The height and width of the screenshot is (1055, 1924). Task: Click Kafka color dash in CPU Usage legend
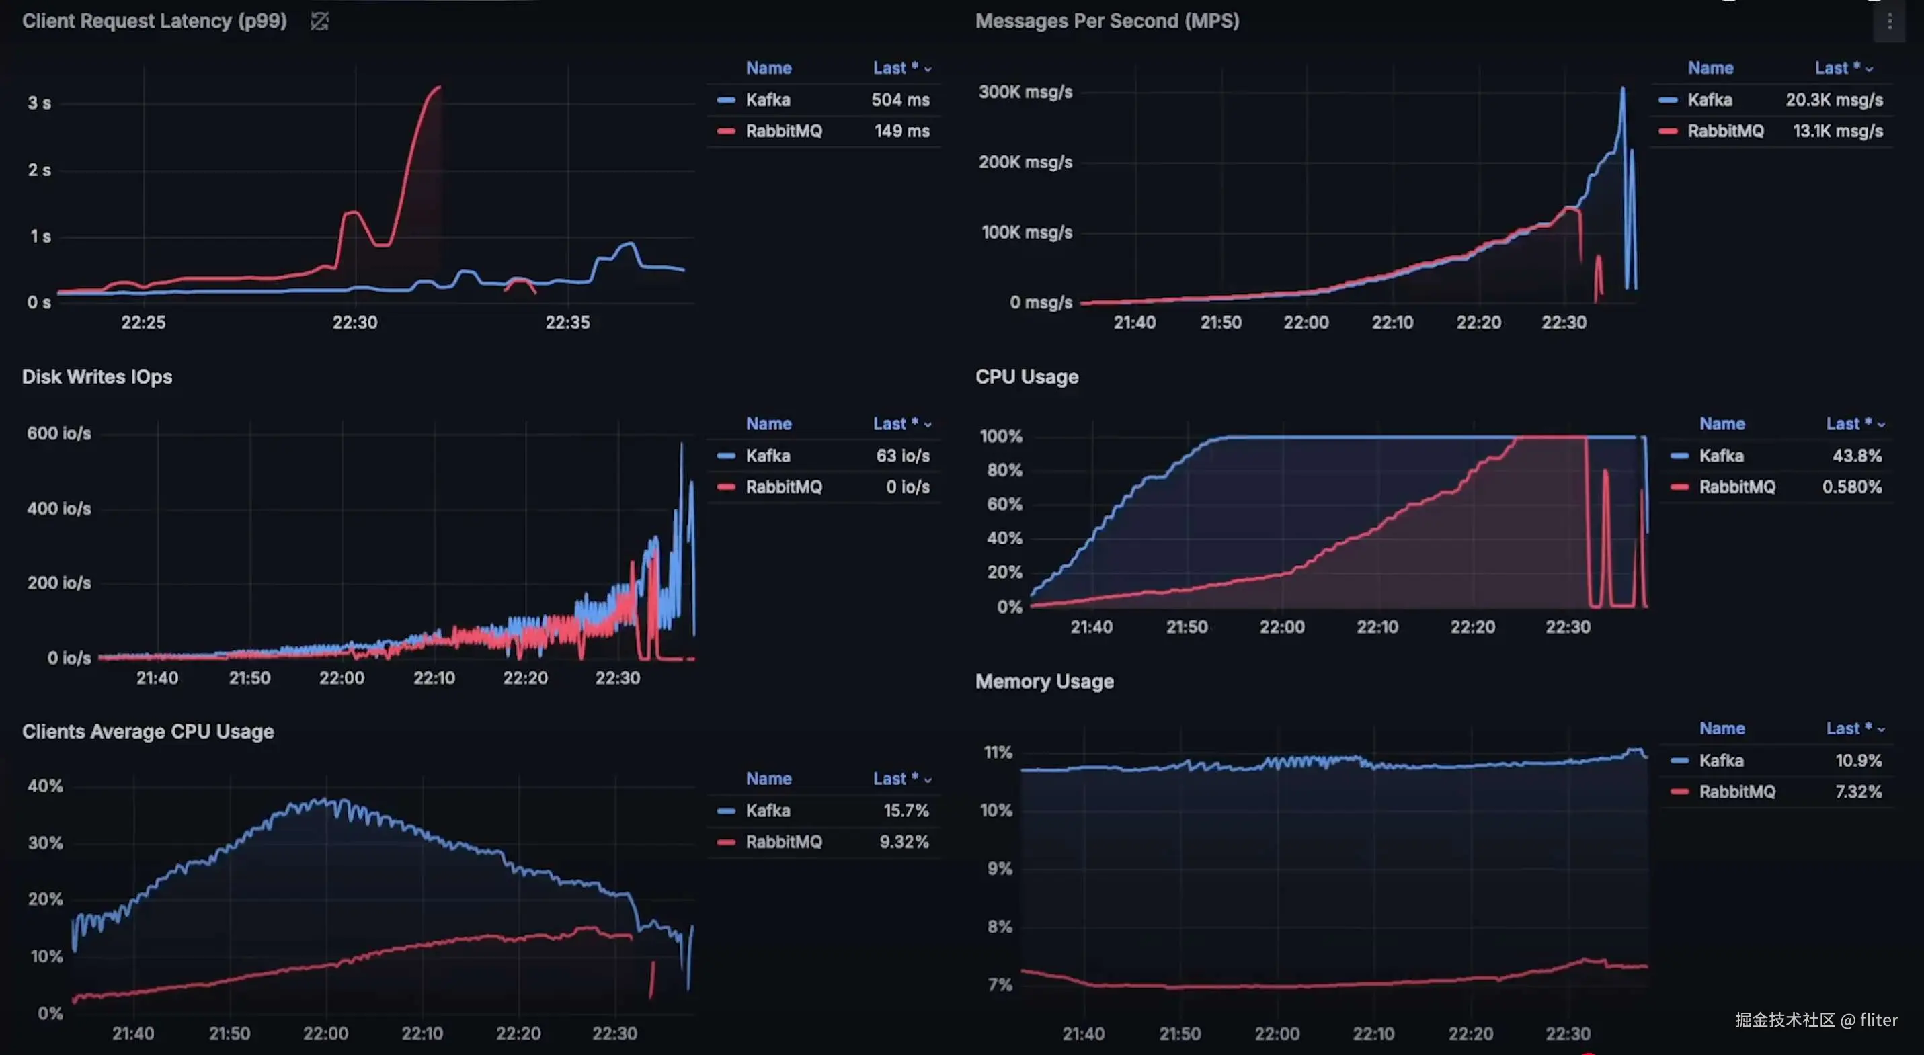pos(1680,456)
